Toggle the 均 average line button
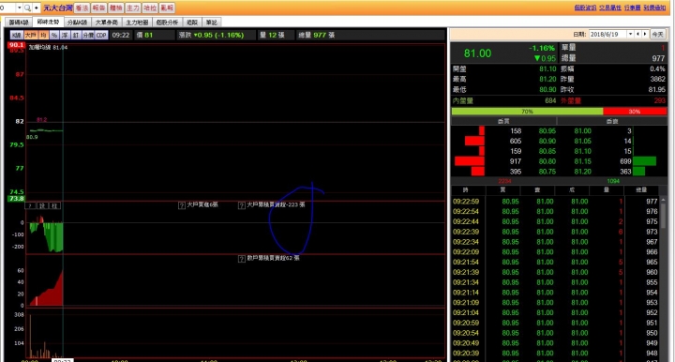Screen dimensions: 675x362 tap(43, 36)
